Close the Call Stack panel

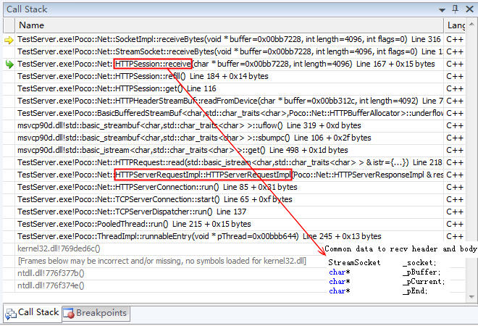469,9
